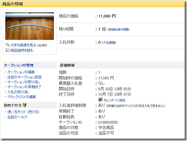Select オークションの早期終了 link

pos(24,87)
